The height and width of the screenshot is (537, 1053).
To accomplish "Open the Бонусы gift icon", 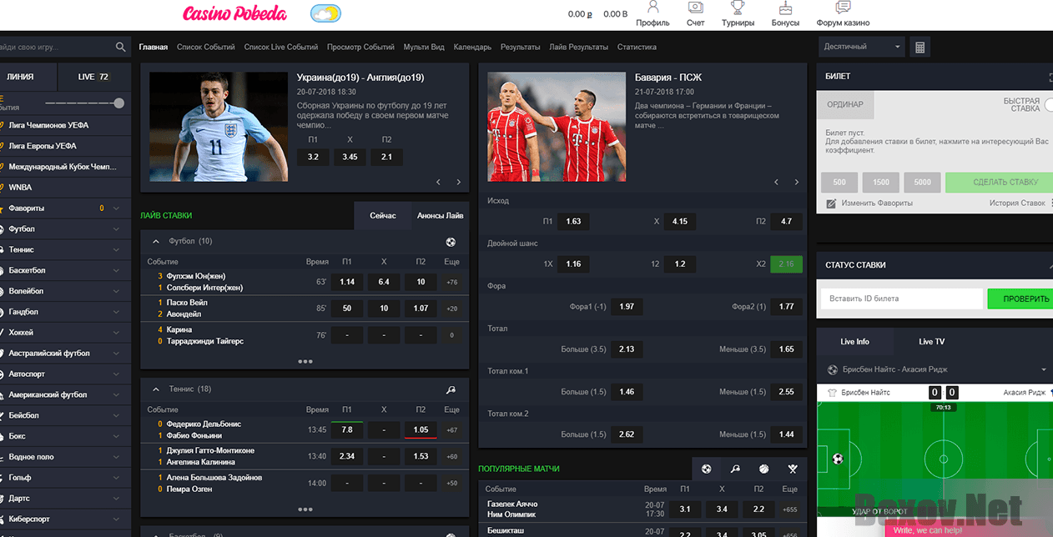I will 785,8.
